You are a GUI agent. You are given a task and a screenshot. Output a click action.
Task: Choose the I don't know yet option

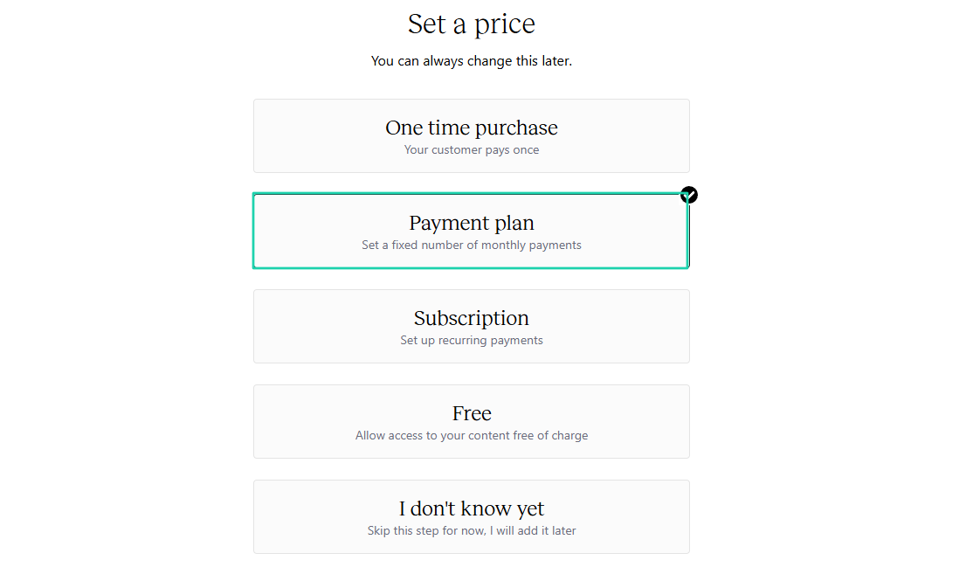[472, 517]
